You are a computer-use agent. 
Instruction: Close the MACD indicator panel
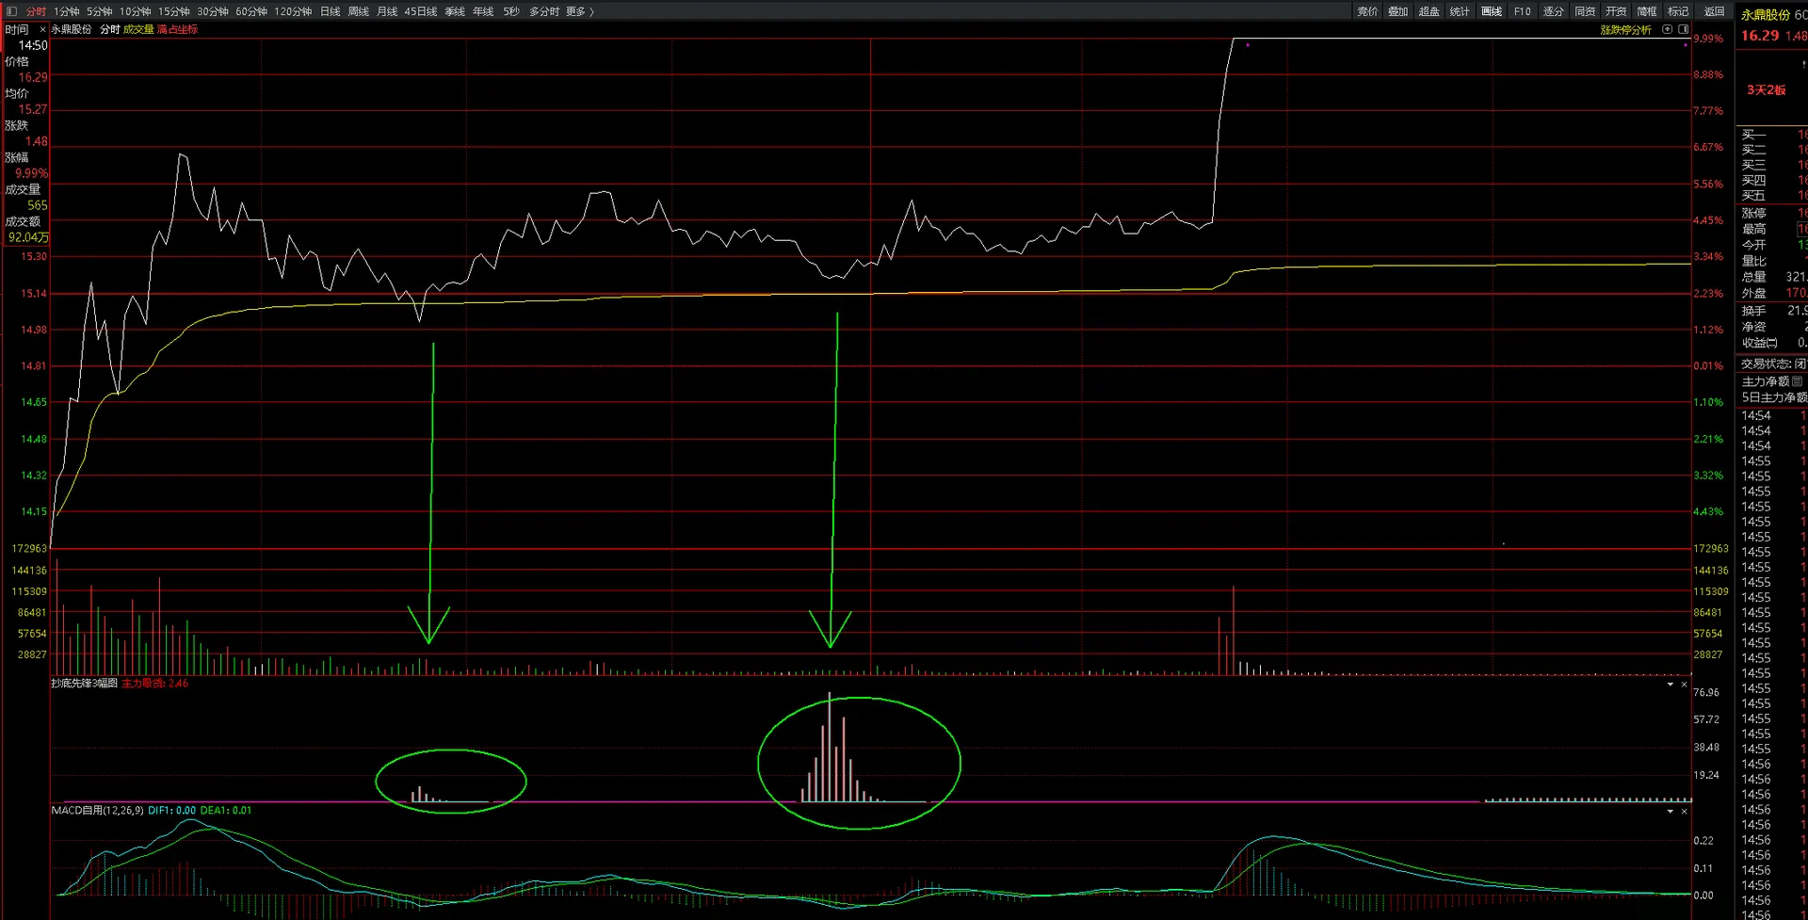(x=1684, y=812)
